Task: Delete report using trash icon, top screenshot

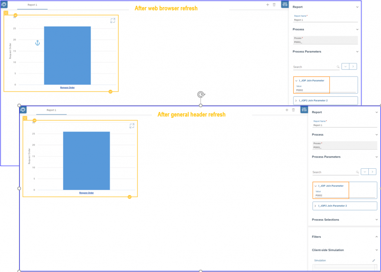Action: coord(274,4)
